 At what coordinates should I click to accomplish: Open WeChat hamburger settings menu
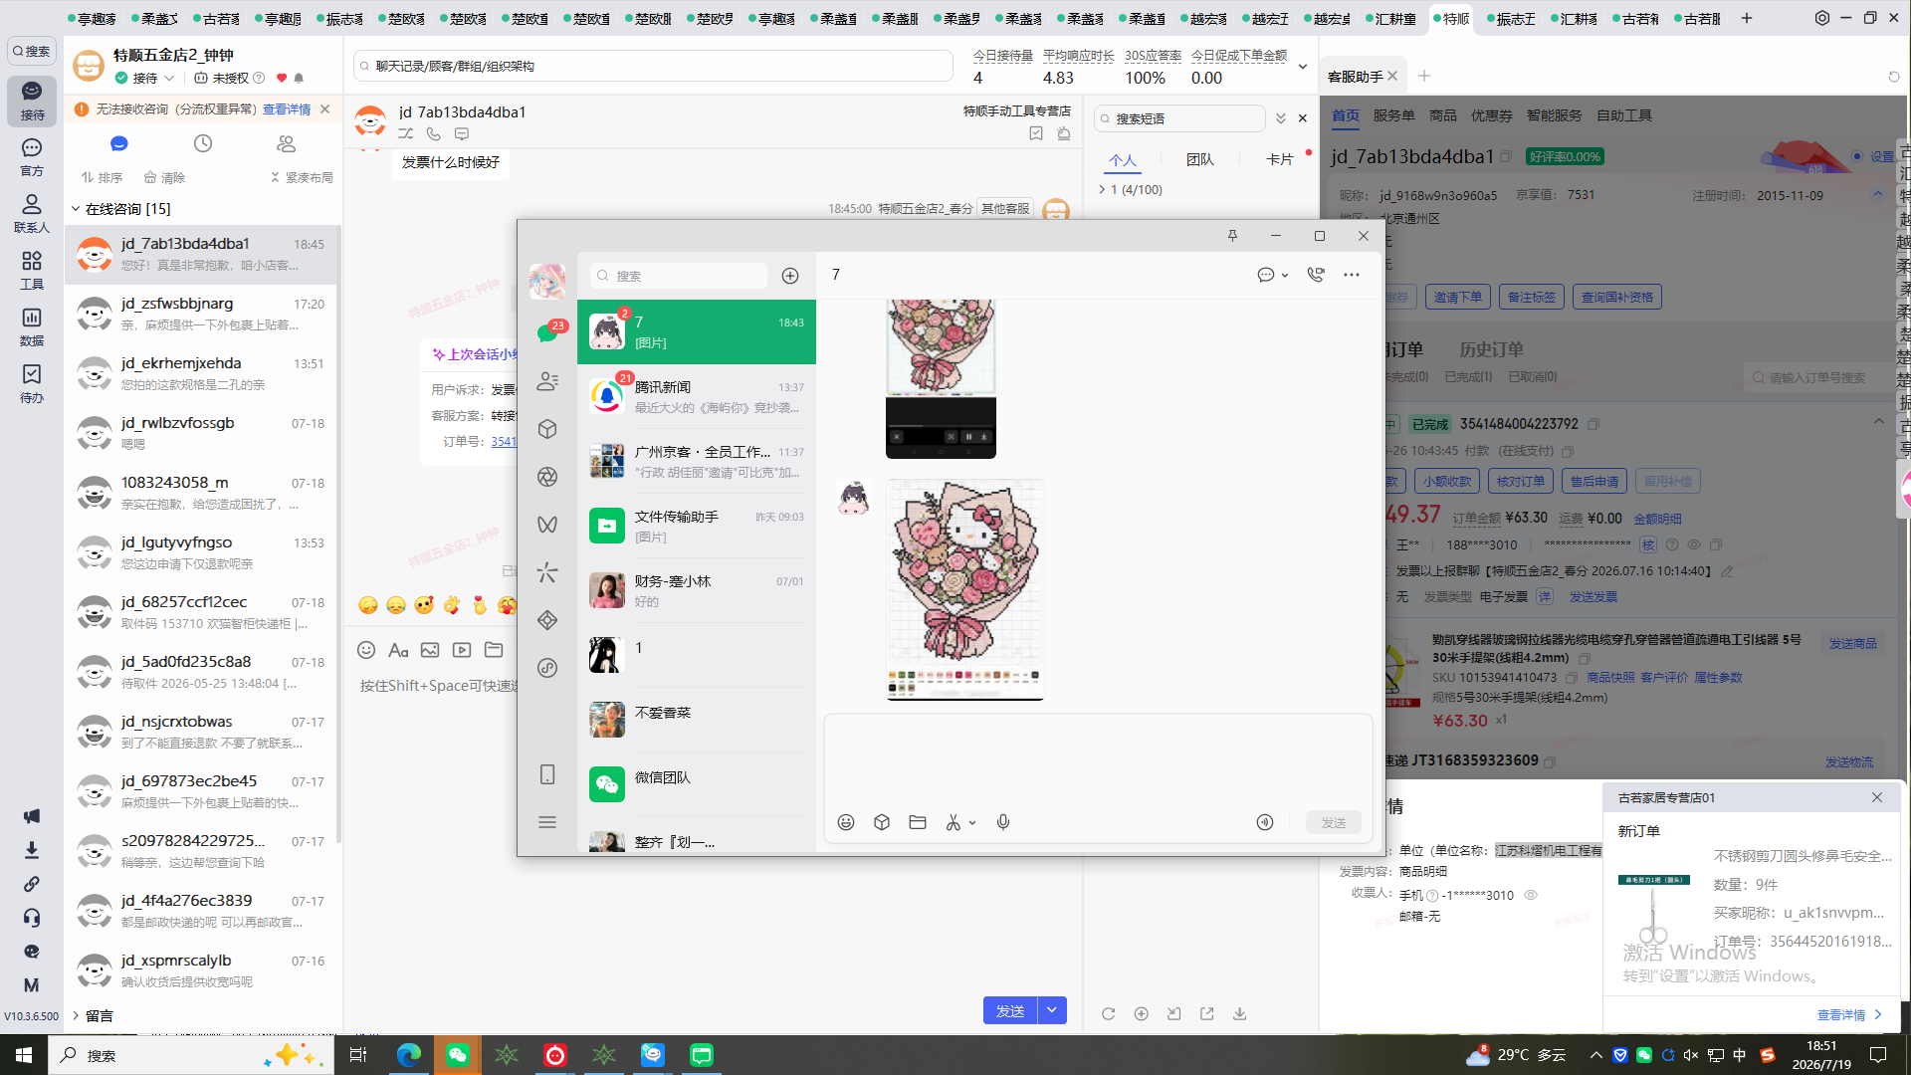[x=547, y=822]
